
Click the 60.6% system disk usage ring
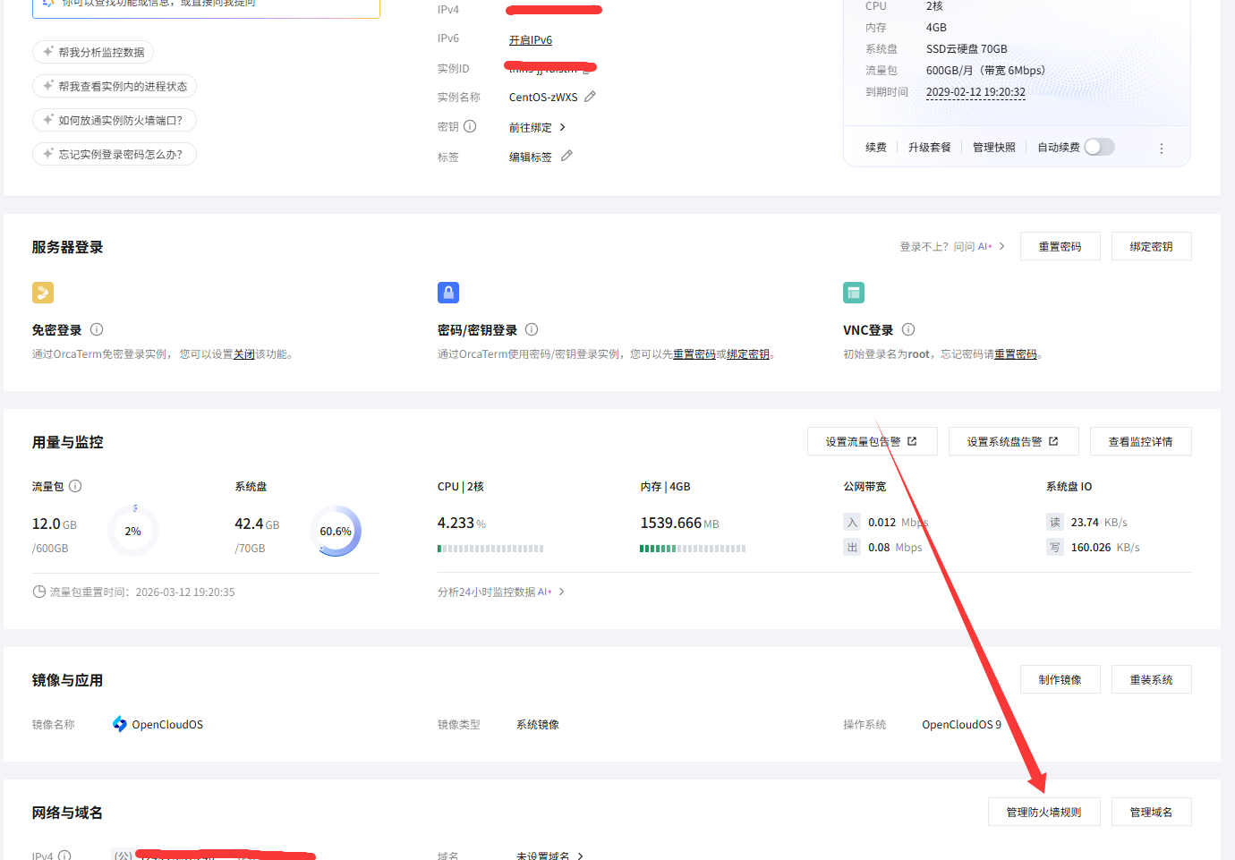click(x=336, y=531)
